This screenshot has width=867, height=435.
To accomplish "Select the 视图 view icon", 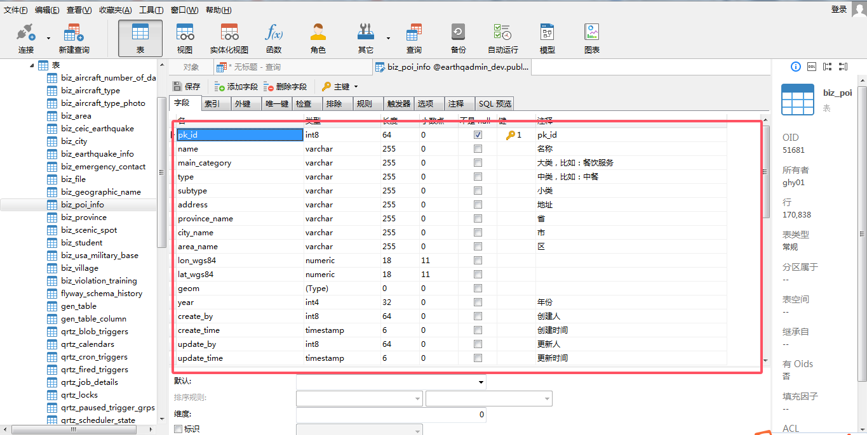I will tap(185, 38).
